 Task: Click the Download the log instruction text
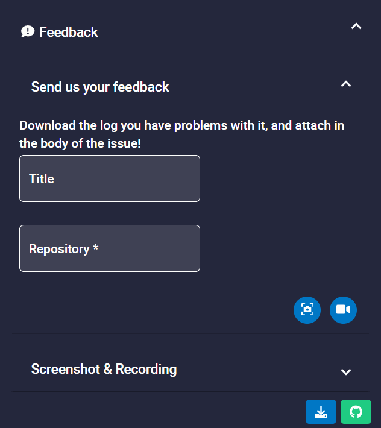(181, 126)
